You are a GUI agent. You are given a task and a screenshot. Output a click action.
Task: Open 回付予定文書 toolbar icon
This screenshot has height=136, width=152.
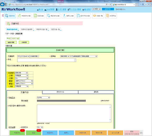click(x=78, y=16)
